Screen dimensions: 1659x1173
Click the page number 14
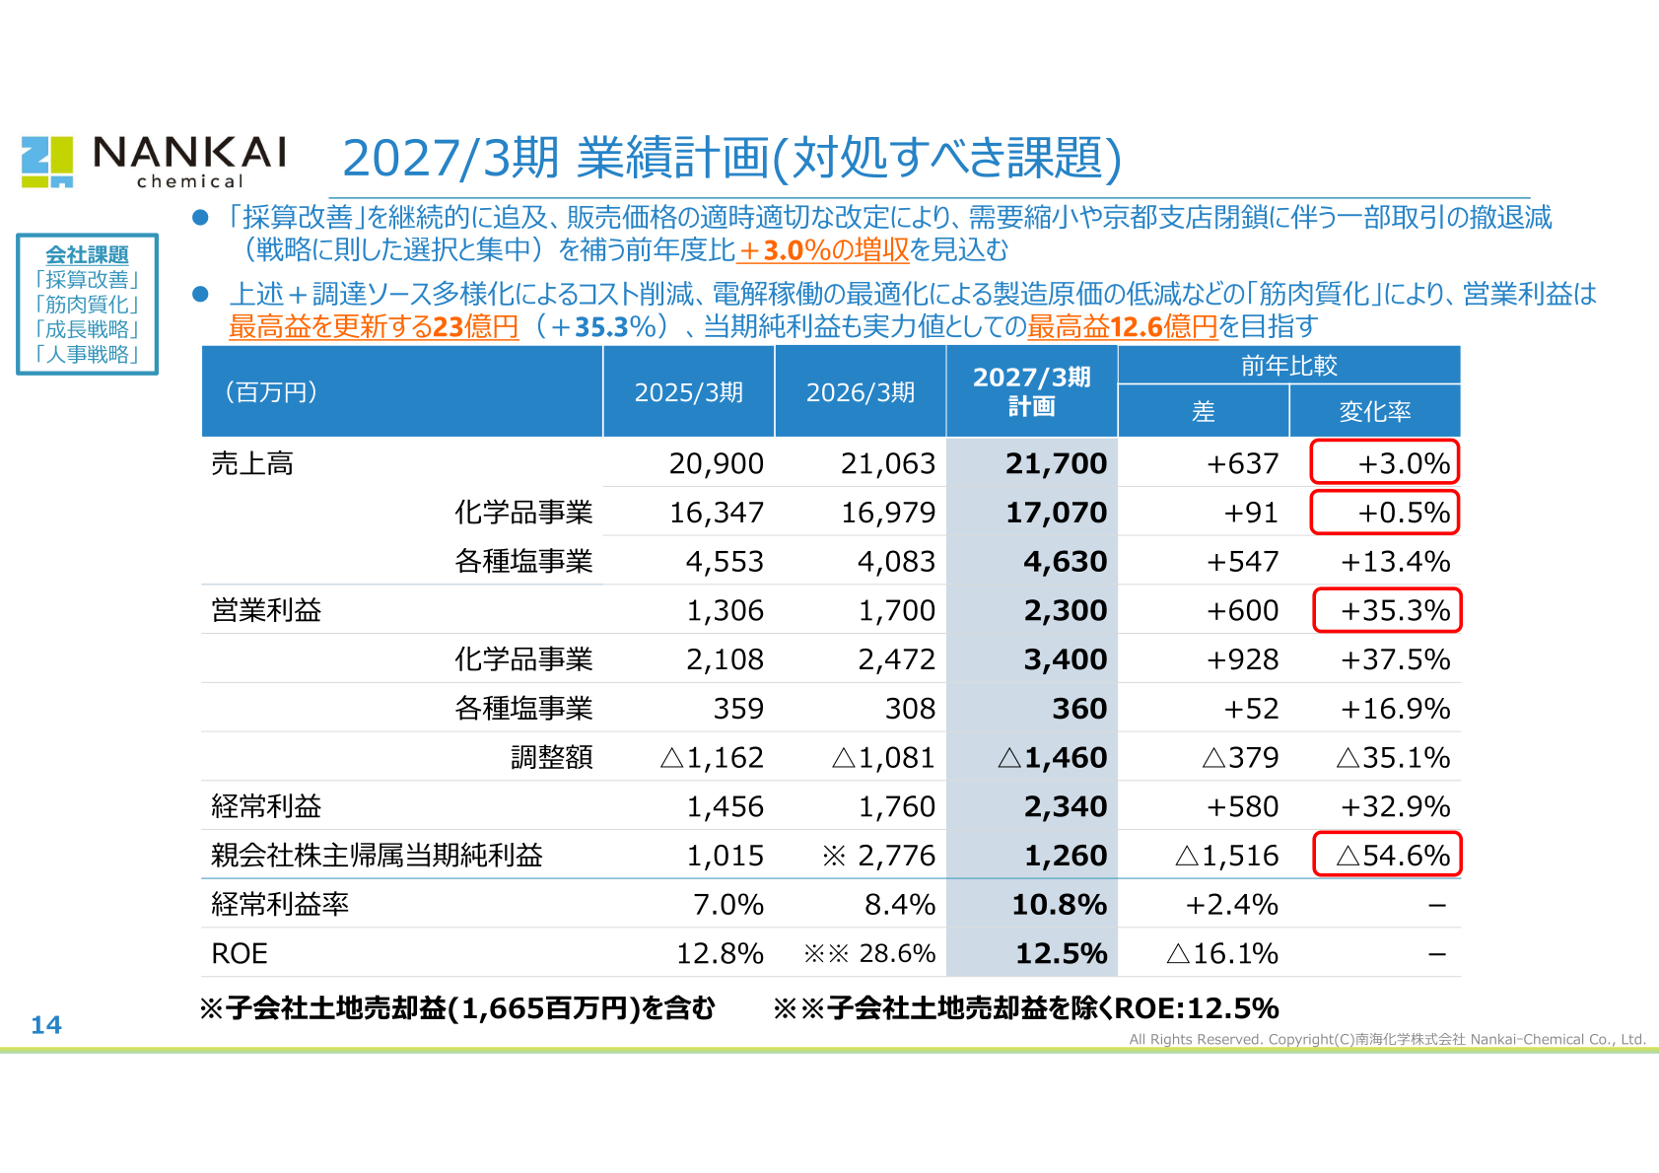click(x=46, y=1025)
